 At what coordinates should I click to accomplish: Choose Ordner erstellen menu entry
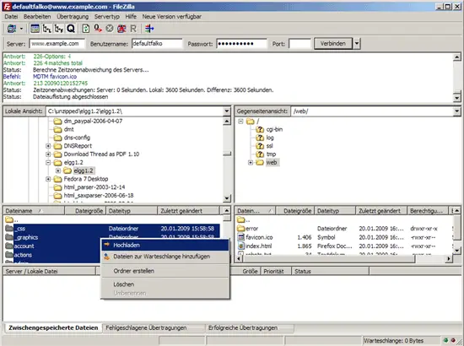tap(165, 271)
